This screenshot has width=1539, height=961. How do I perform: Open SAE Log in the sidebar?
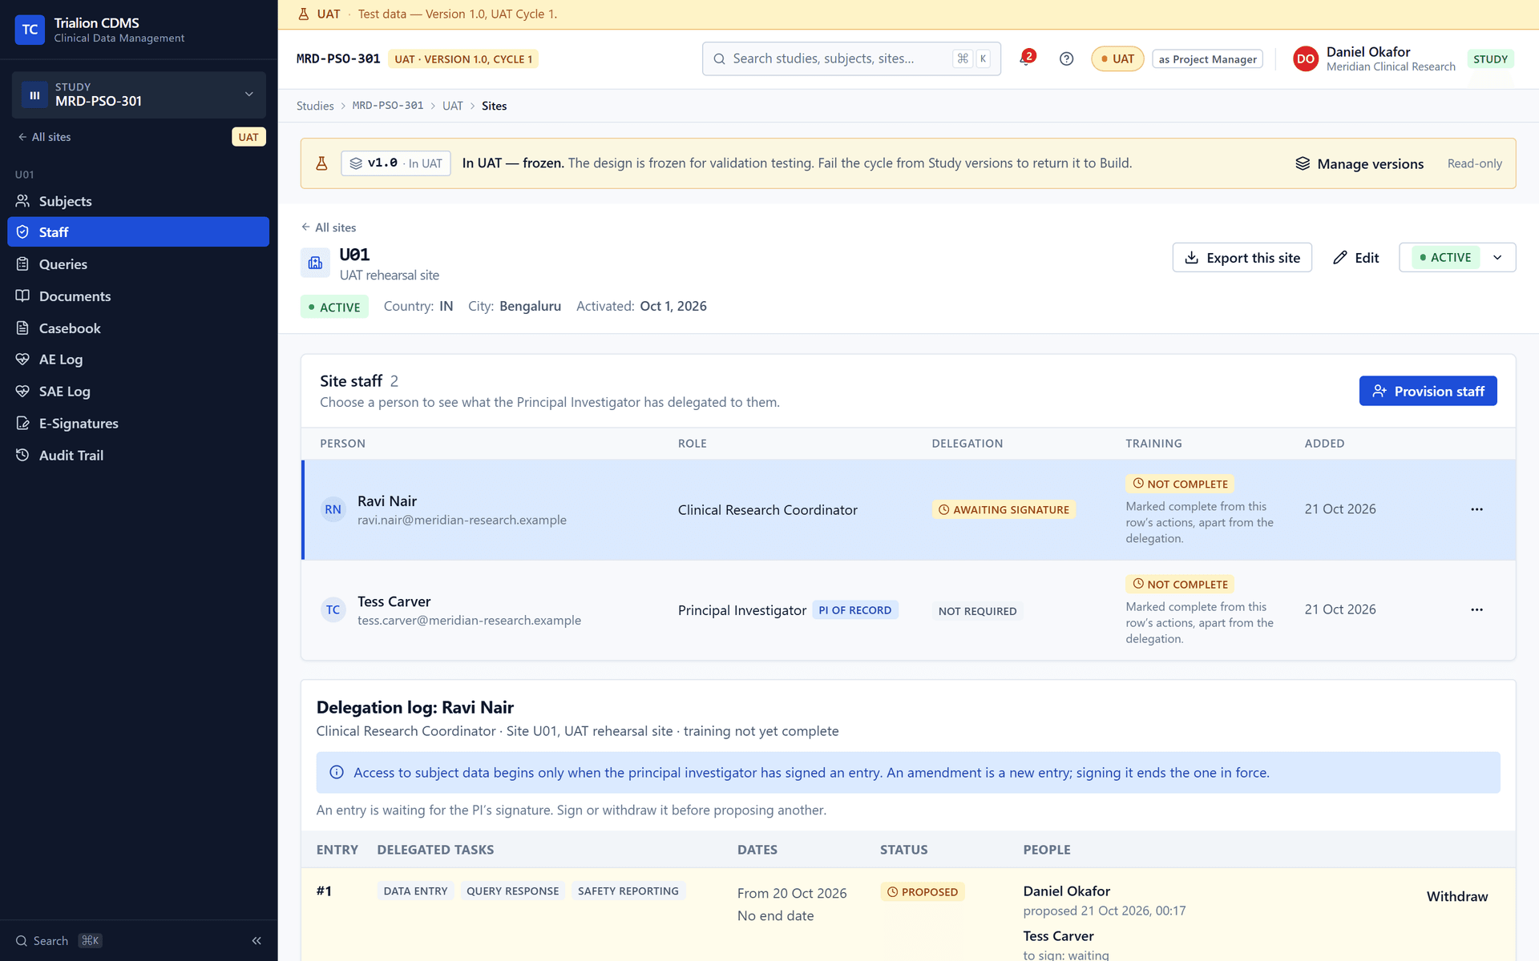click(x=138, y=392)
